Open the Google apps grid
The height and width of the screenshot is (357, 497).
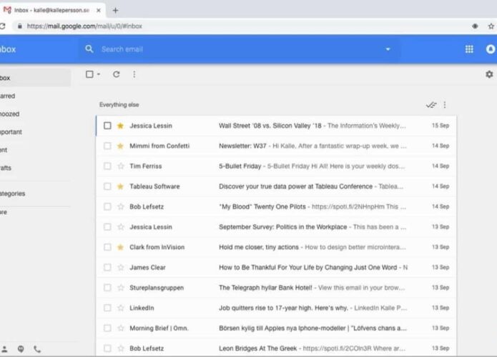point(469,49)
